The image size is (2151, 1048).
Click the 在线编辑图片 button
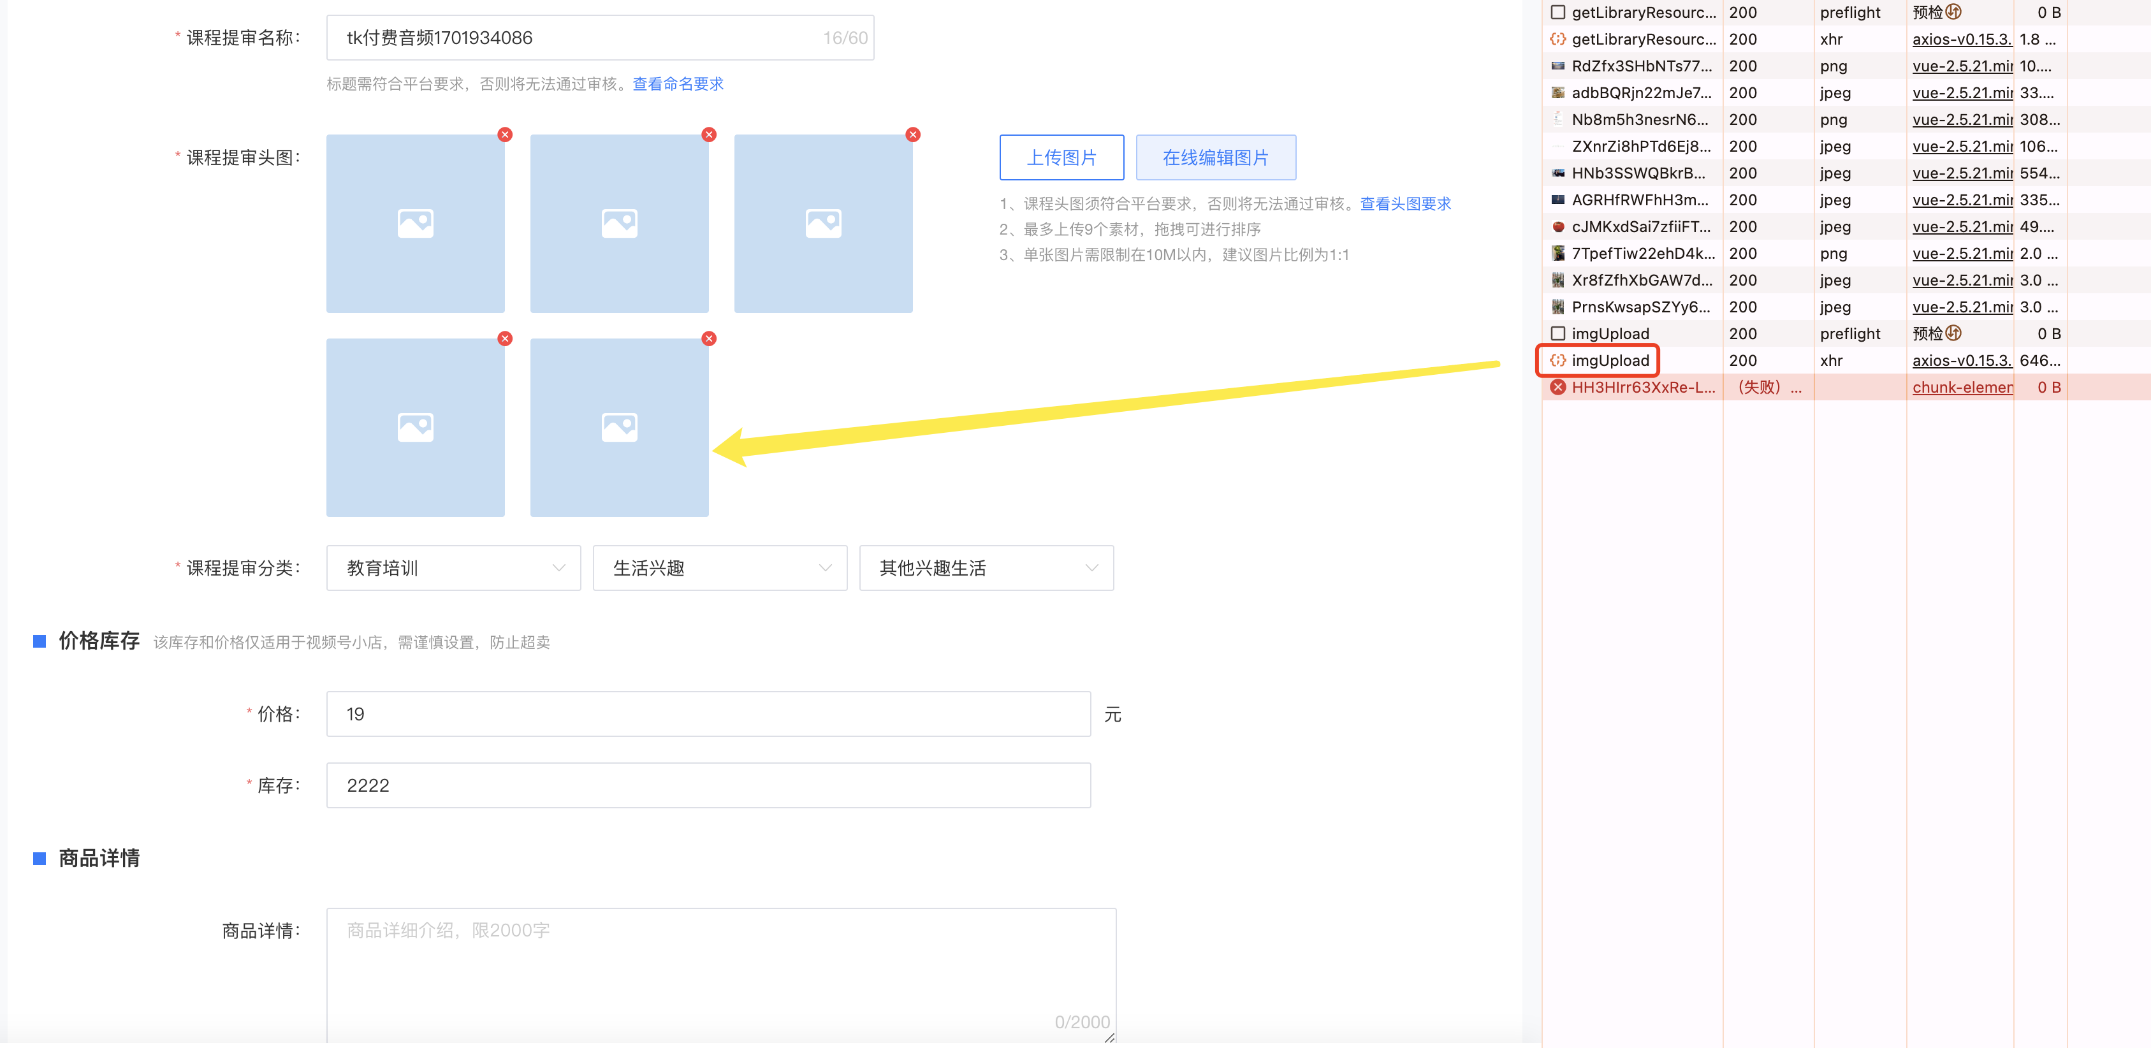click(x=1215, y=157)
